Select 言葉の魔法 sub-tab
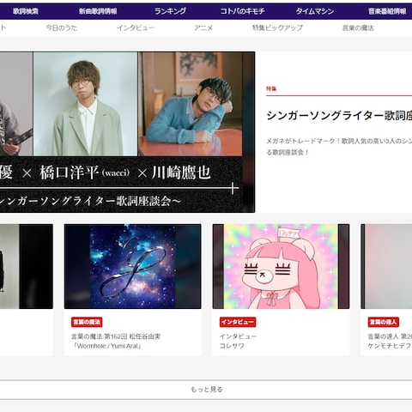The image size is (412, 412). tap(358, 27)
